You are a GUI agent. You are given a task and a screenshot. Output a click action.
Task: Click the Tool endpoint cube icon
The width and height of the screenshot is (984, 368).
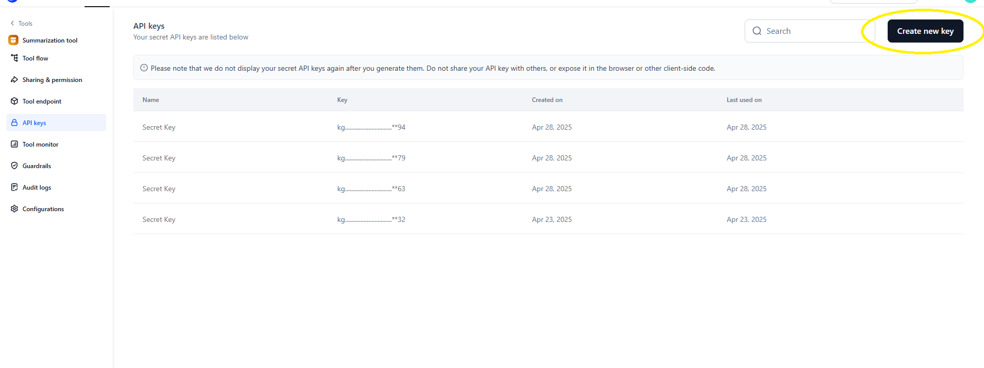click(x=14, y=101)
